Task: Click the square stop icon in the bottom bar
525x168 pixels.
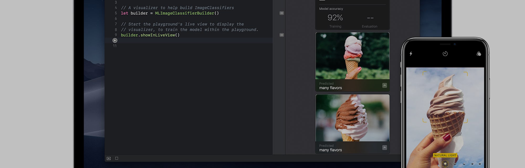Action: coord(117,158)
